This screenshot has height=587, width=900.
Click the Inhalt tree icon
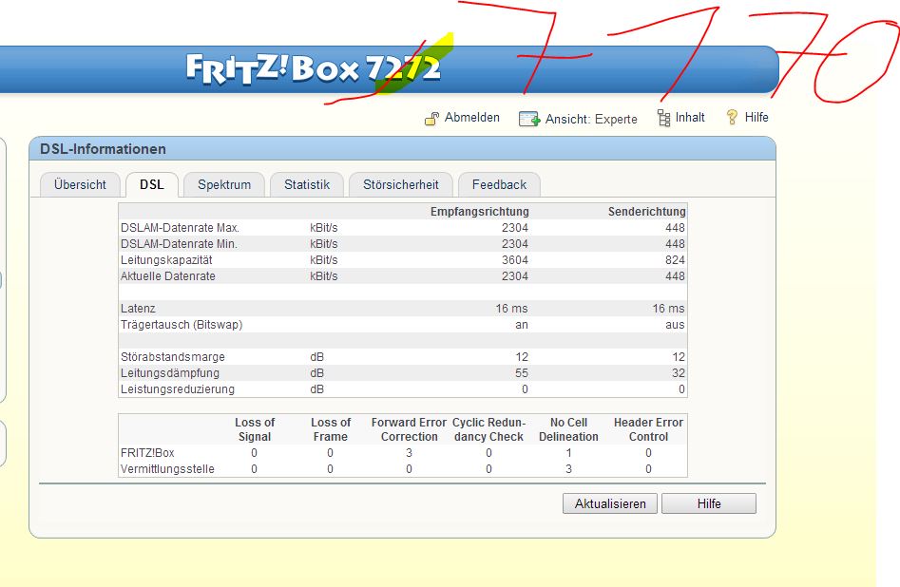(663, 118)
